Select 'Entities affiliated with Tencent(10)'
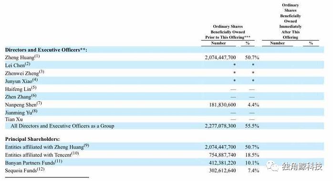This screenshot has width=333, height=181. (x=42, y=154)
